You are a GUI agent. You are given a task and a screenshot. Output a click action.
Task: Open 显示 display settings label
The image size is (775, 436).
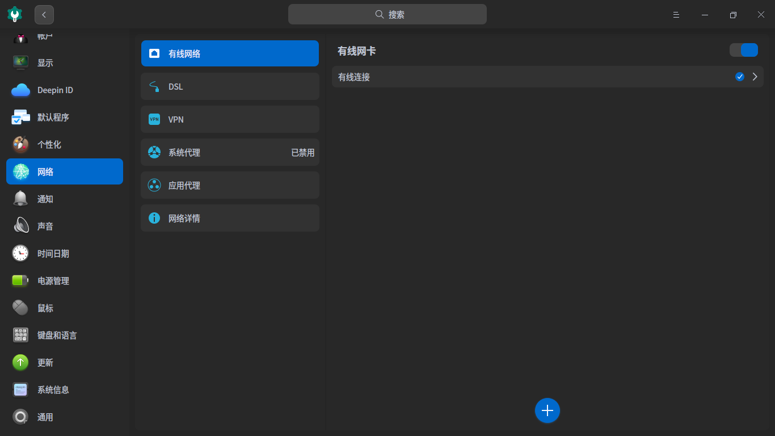[45, 63]
